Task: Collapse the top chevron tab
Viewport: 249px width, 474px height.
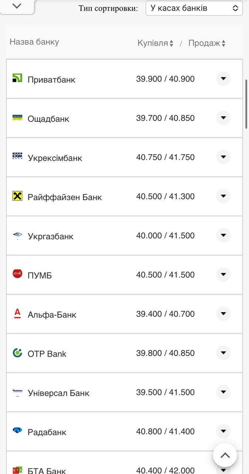Action: pos(17,6)
